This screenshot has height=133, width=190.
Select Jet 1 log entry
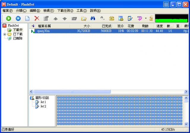43,102
